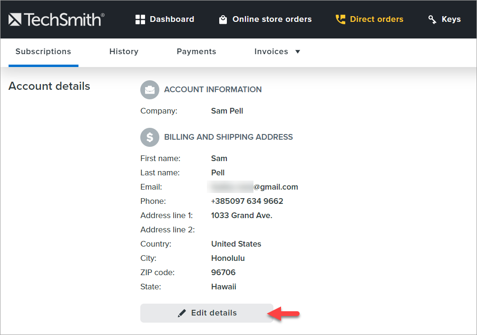The image size is (477, 335).
Task: Switch to the Payments tab
Action: 196,51
